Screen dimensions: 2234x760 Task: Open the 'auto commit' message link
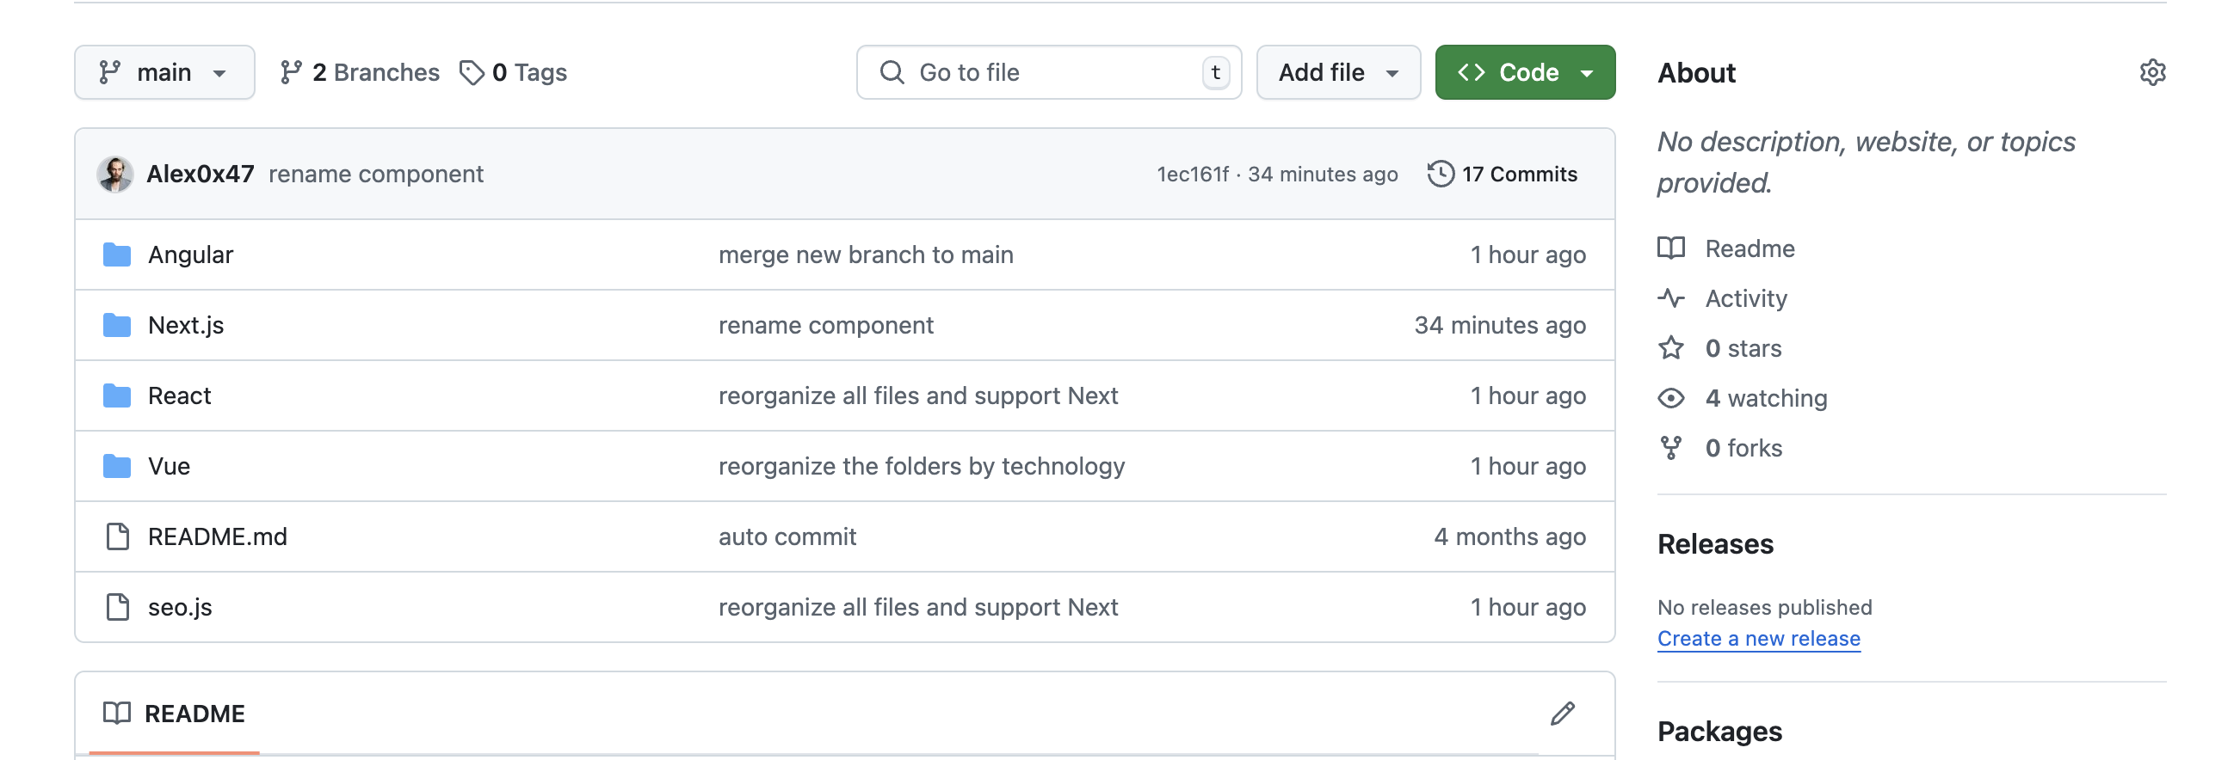pos(787,536)
